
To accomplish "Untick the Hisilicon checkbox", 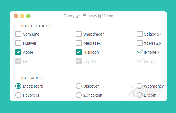I will tap(79, 52).
